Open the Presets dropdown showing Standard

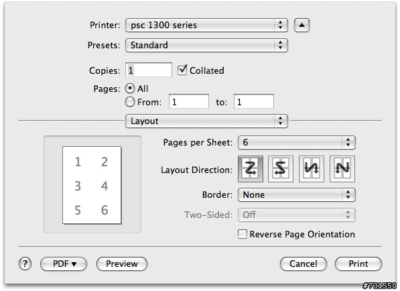tap(206, 45)
